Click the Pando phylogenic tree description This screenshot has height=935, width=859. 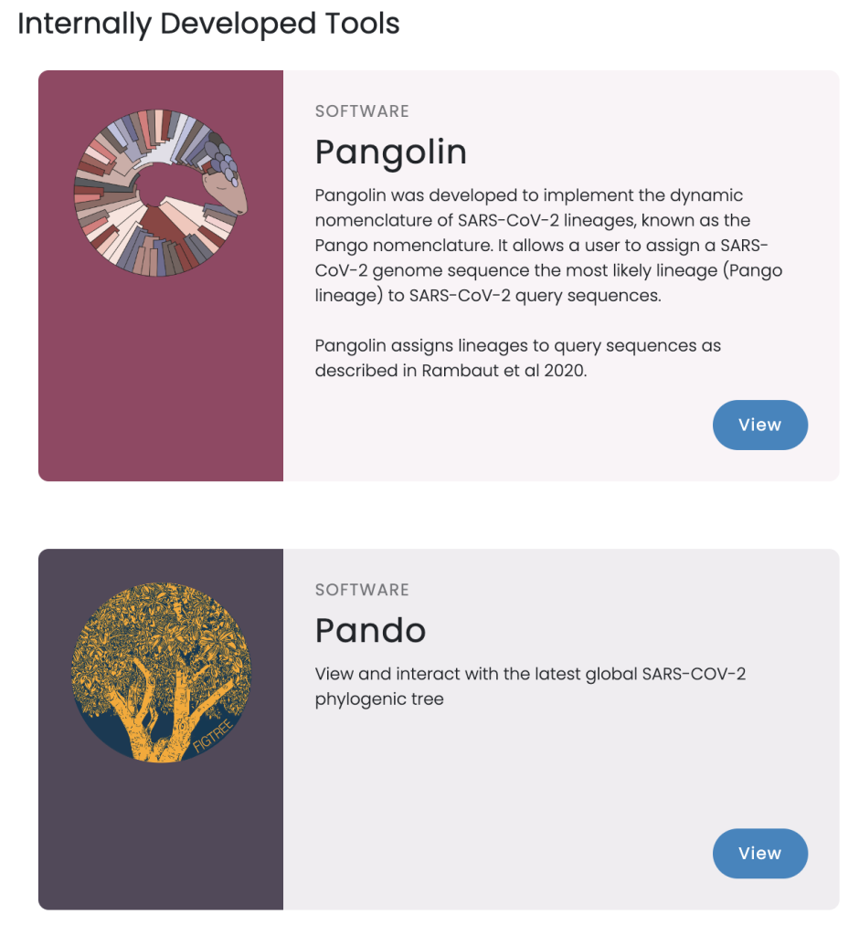coord(530,687)
